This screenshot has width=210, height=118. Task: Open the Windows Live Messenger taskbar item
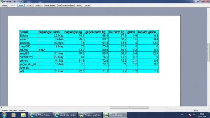click(x=89, y=115)
